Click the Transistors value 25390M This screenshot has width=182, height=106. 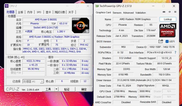(151, 36)
